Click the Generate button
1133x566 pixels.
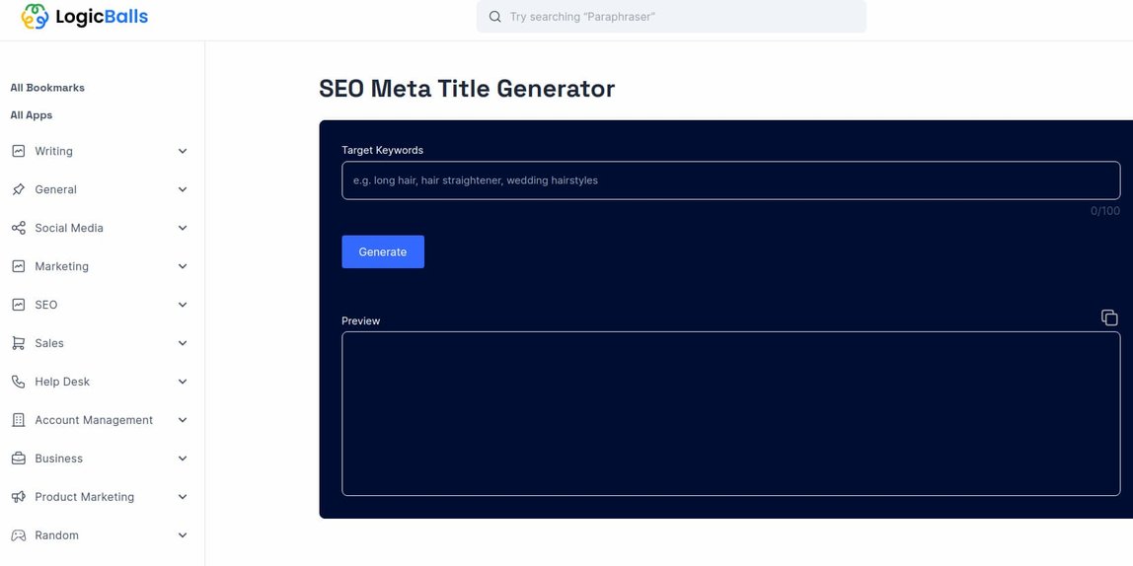[383, 252]
